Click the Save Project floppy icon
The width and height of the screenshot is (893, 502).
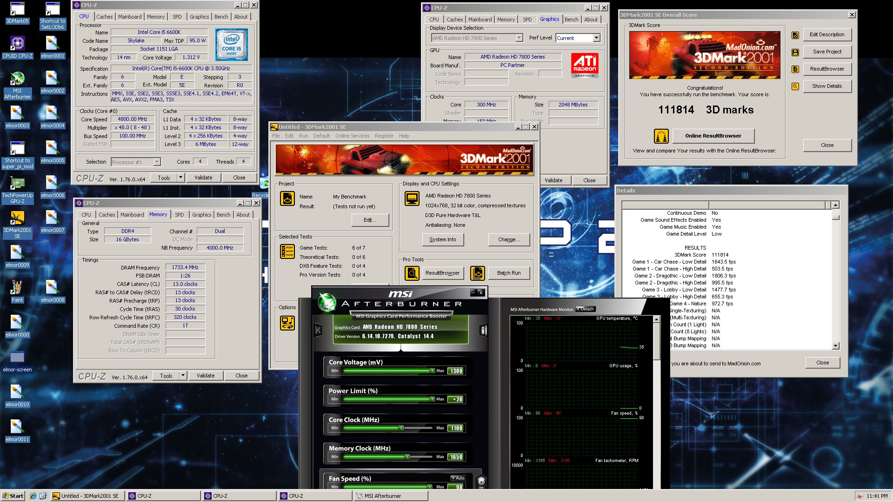pos(795,52)
